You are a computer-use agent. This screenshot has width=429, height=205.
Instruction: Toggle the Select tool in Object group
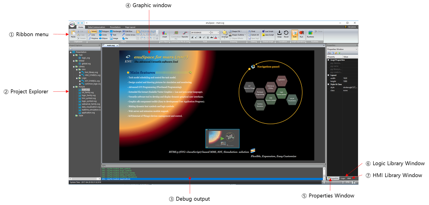[93, 31]
